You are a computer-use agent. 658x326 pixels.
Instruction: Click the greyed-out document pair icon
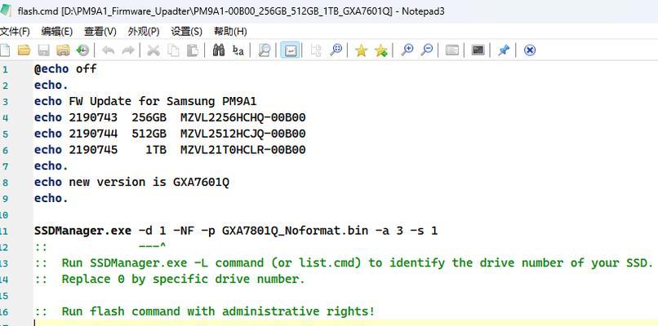[316, 51]
